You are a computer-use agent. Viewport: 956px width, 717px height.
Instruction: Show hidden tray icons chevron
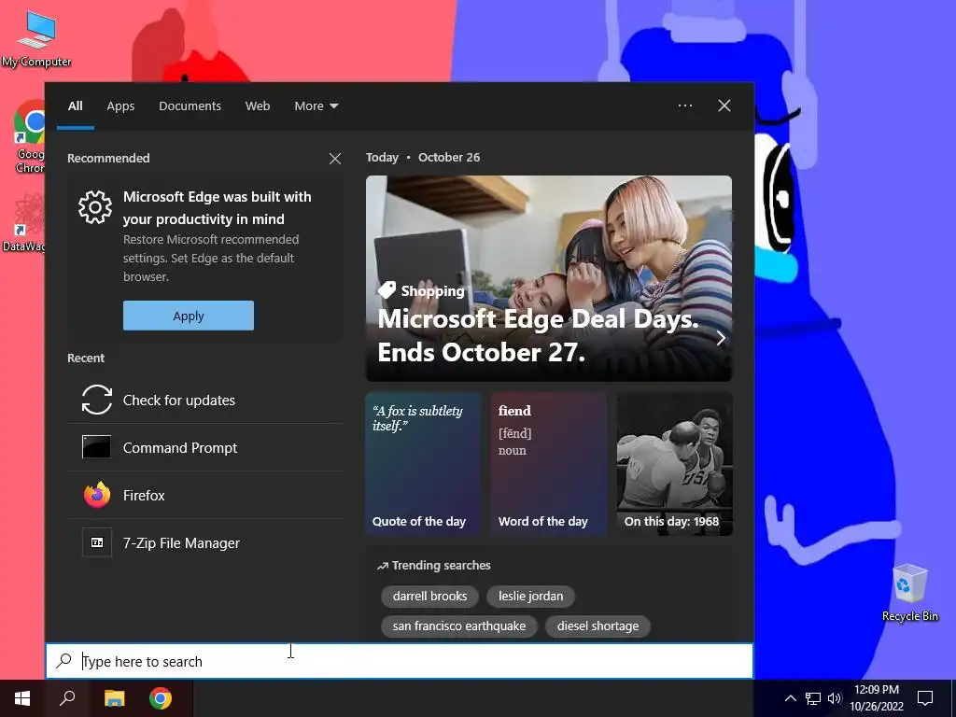(x=790, y=698)
